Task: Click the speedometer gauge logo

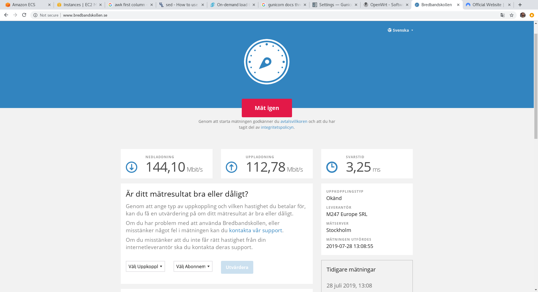Action: click(x=267, y=62)
